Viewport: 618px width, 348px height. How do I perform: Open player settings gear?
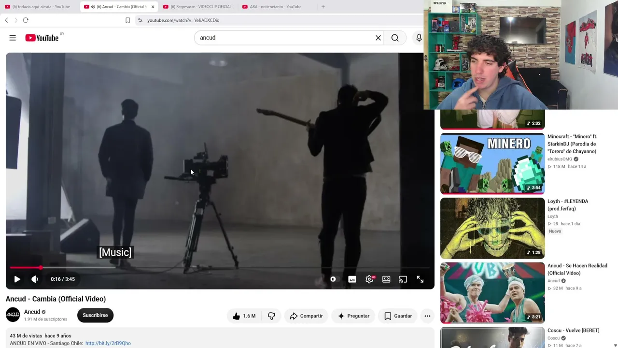[369, 279]
